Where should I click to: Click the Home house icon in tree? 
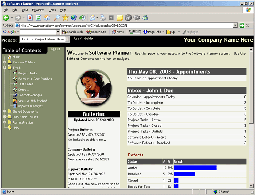click(x=9, y=57)
